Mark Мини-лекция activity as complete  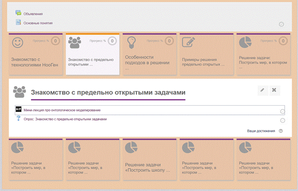point(283,111)
